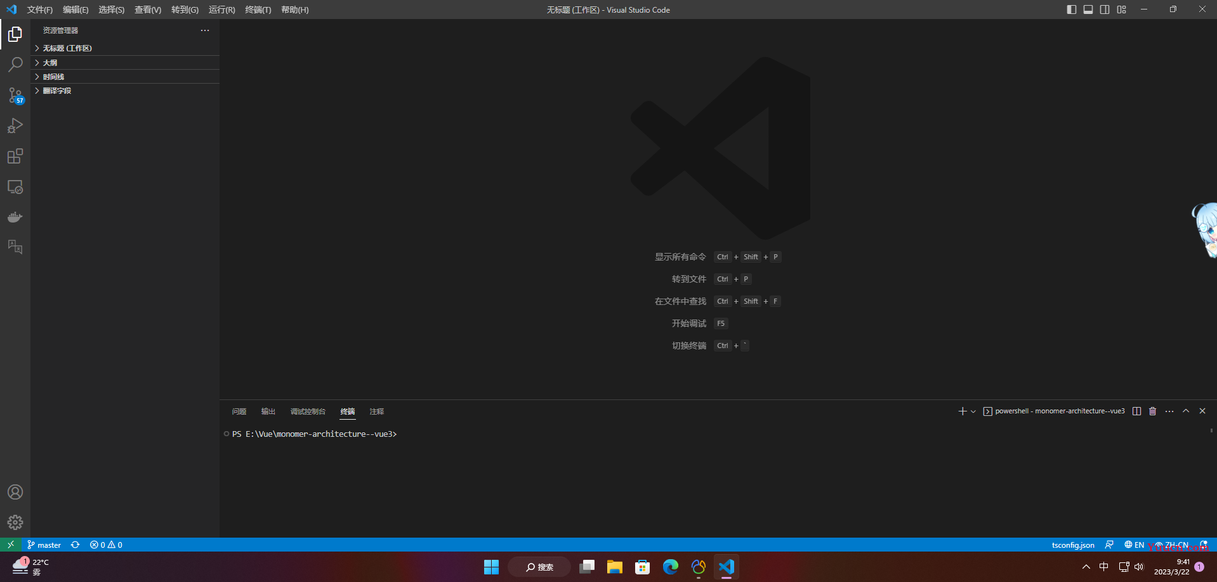Viewport: 1217px width, 582px height.
Task: Click the master branch status item
Action: click(x=44, y=545)
